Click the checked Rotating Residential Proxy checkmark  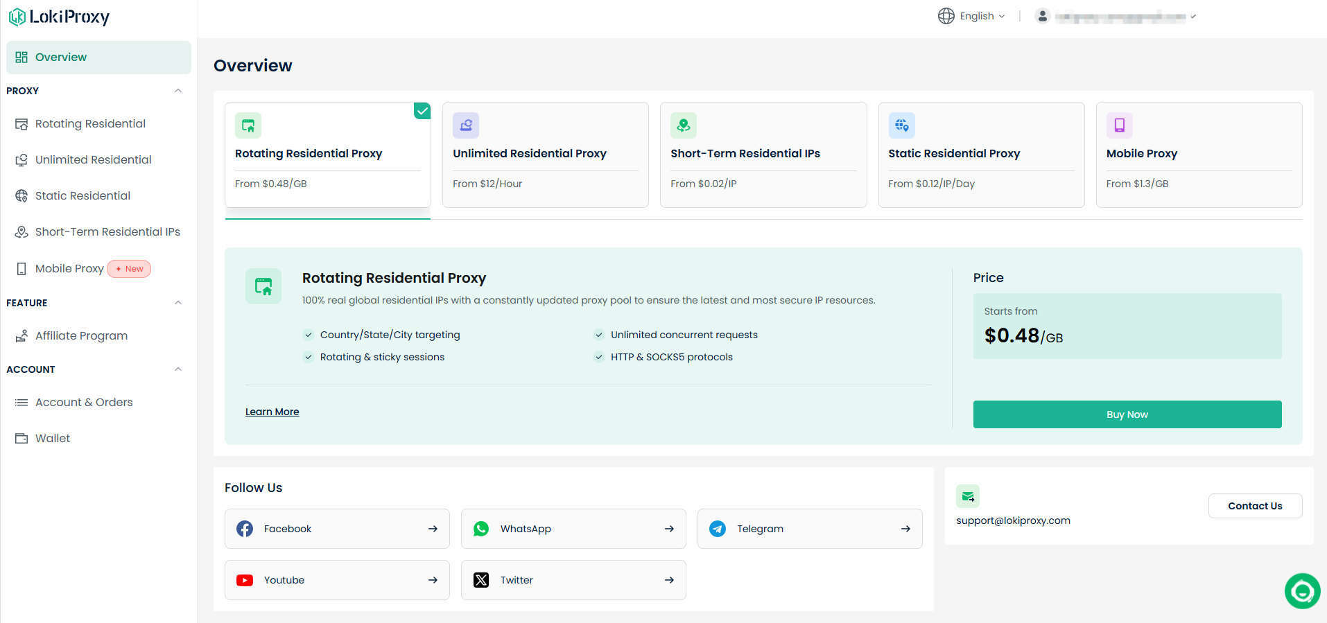pyautogui.click(x=422, y=111)
